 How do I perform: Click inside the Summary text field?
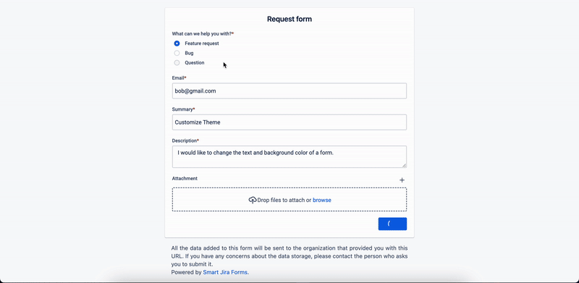289,122
